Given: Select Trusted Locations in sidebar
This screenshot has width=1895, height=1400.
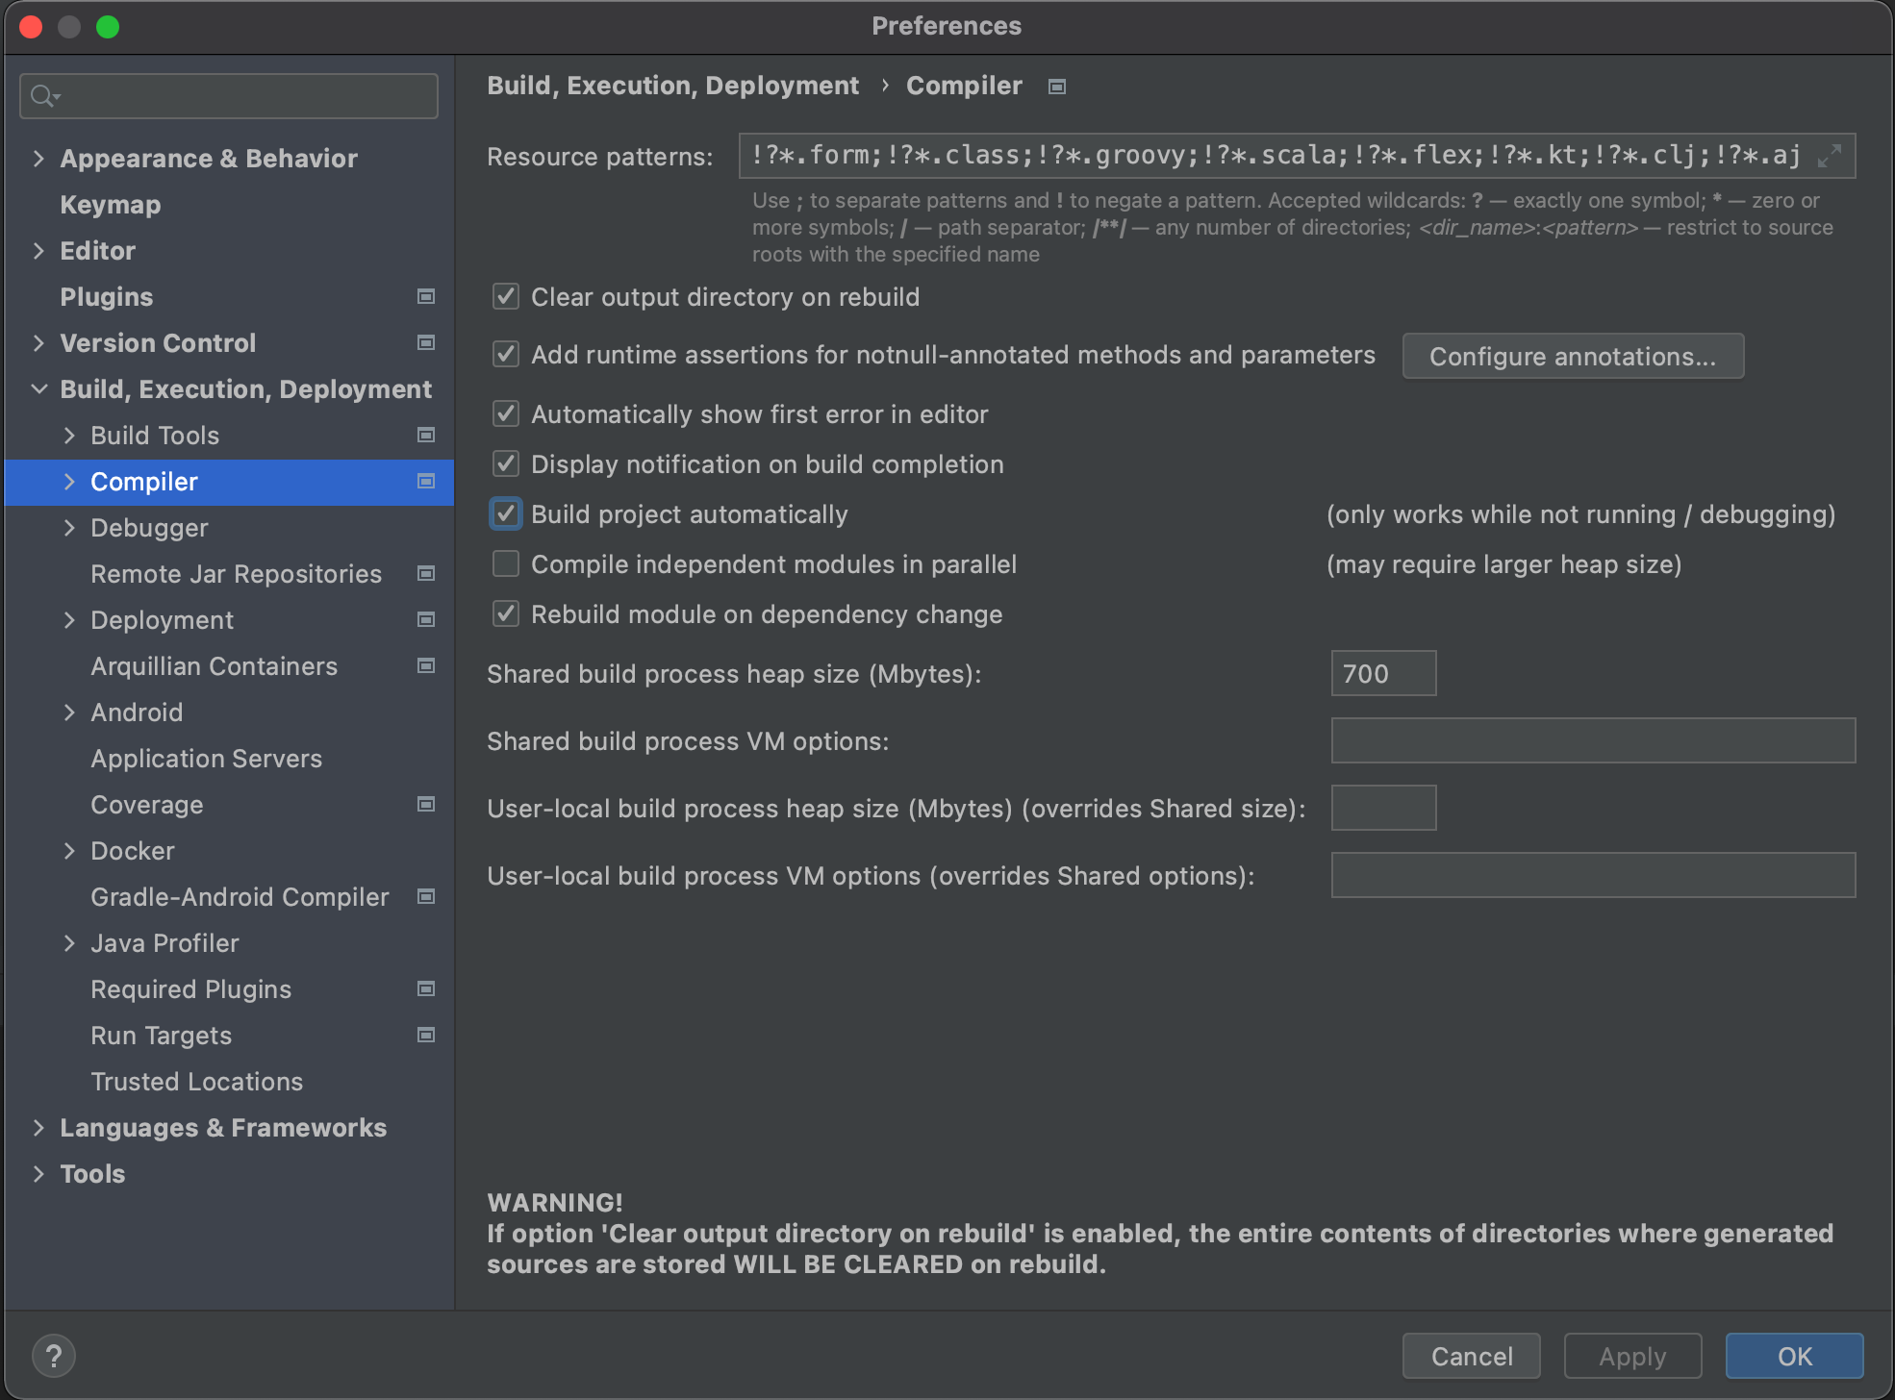Looking at the screenshot, I should [196, 1081].
